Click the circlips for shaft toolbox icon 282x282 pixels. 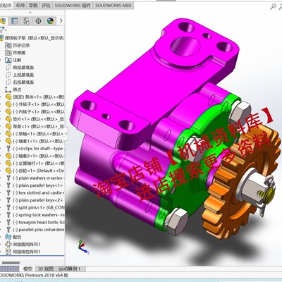(8, 149)
